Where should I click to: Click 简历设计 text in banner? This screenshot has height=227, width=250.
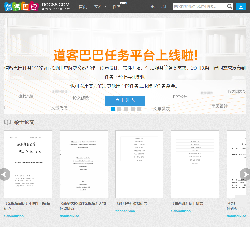point(219,106)
